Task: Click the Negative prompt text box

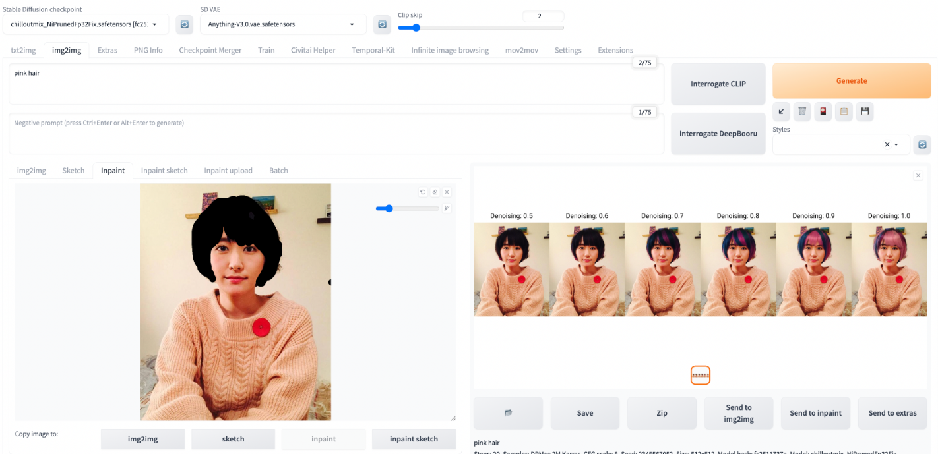Action: coord(336,133)
